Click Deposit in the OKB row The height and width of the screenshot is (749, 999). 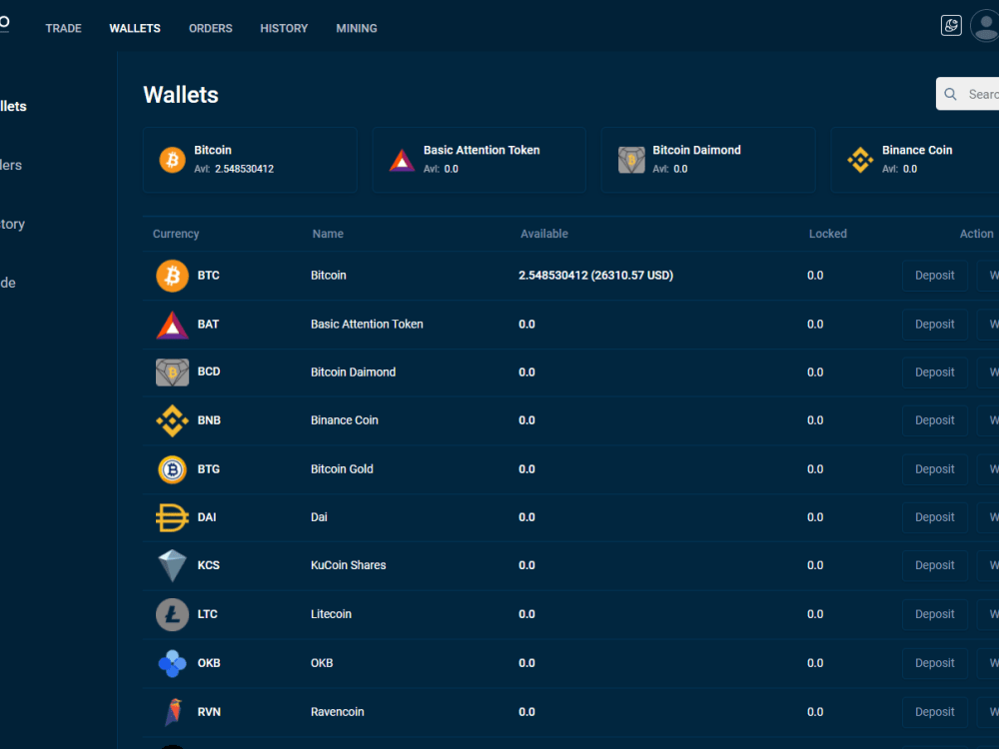click(x=935, y=664)
